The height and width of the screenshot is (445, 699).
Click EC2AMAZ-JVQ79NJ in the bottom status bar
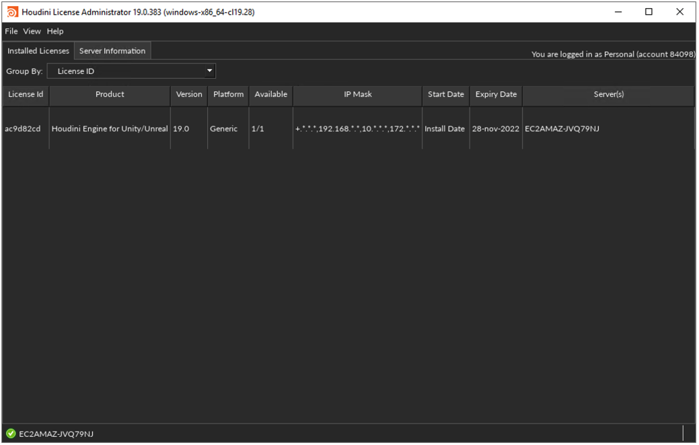pos(56,434)
